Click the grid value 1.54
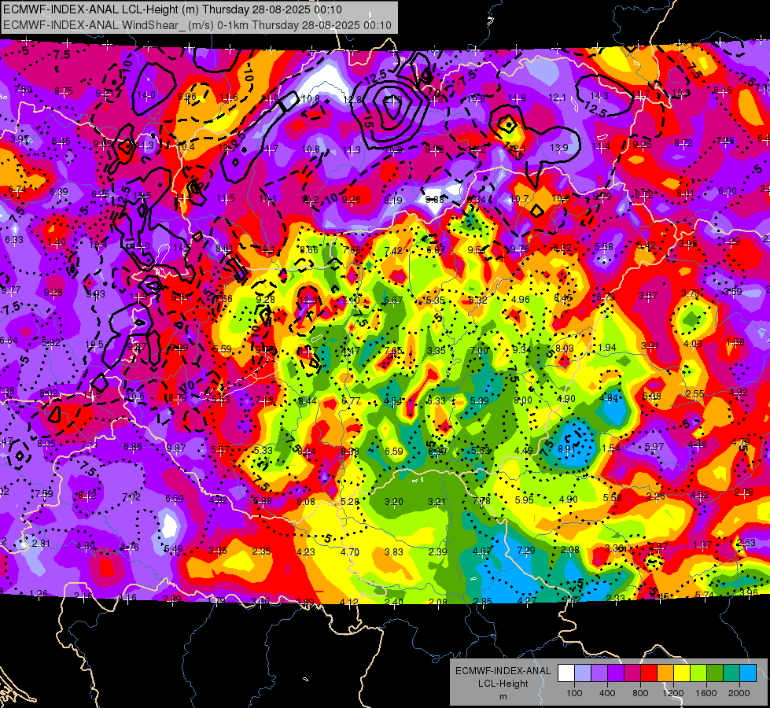The height and width of the screenshot is (708, 770). tap(610, 448)
